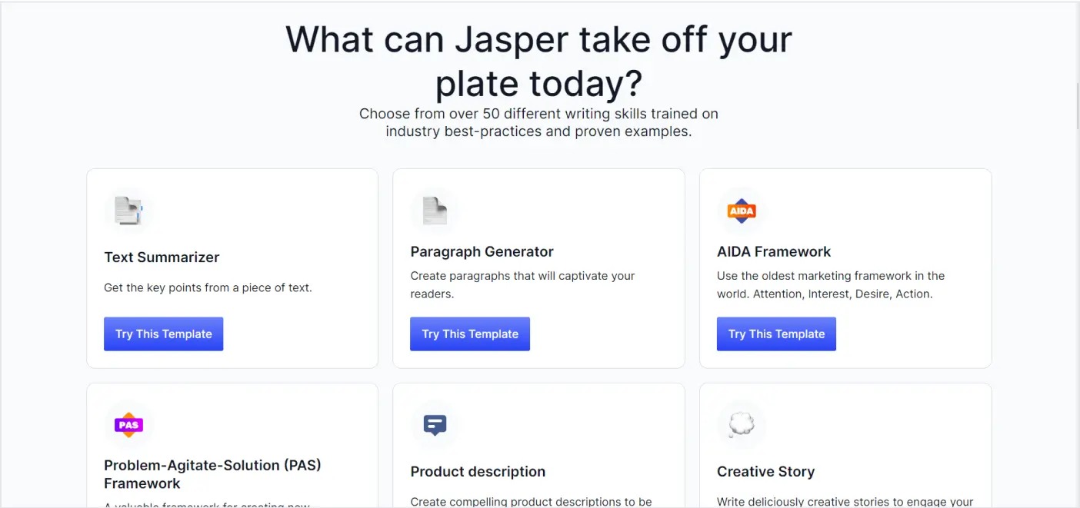1080x508 pixels.
Task: Try the Paragraph Generator template
Action: 469,334
